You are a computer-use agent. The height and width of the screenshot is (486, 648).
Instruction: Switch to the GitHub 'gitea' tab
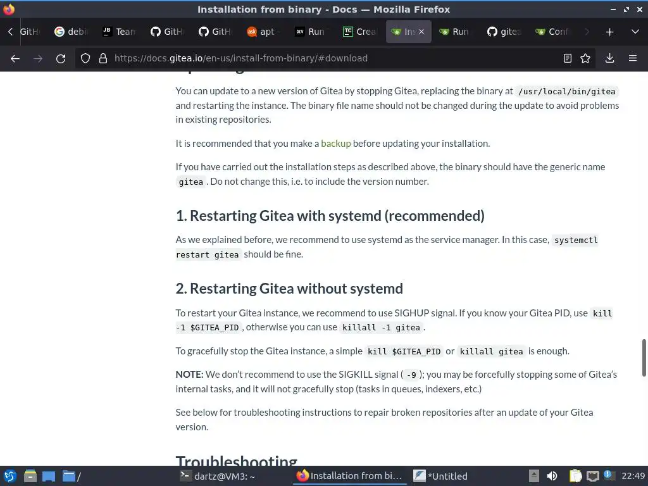(x=504, y=32)
